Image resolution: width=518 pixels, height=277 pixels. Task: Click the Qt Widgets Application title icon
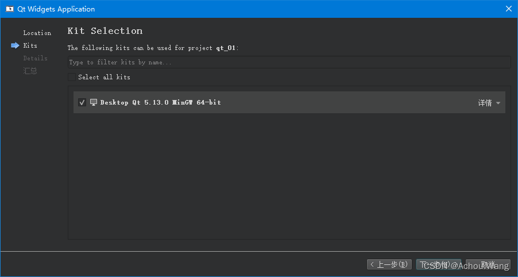10,9
